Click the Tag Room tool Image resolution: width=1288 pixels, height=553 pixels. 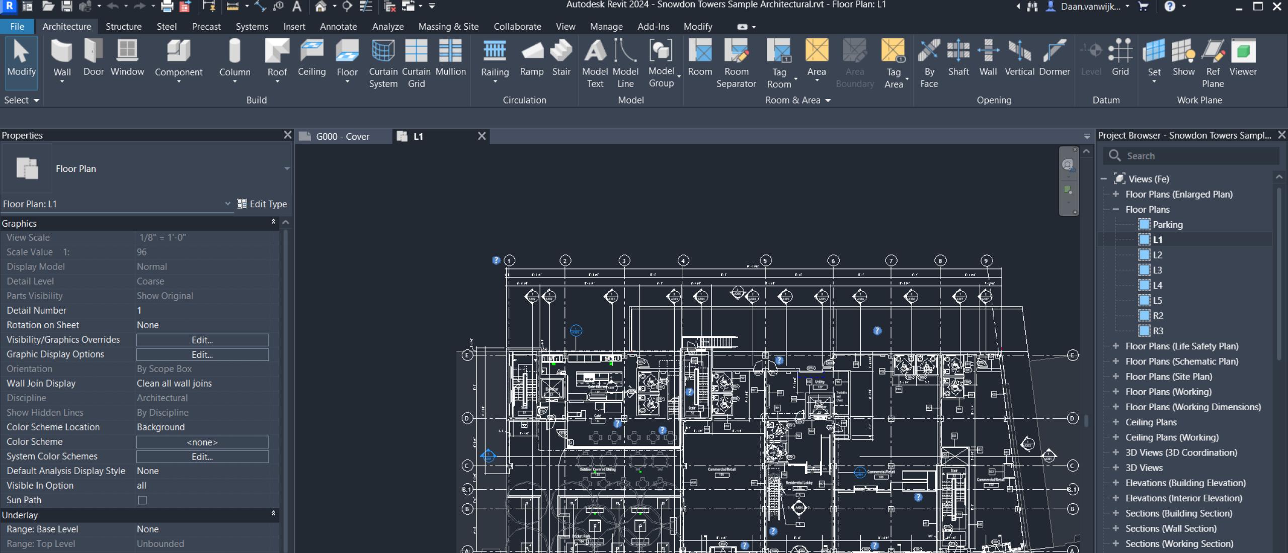coord(779,63)
